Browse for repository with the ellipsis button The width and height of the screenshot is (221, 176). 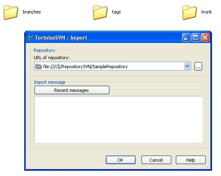[x=198, y=66]
